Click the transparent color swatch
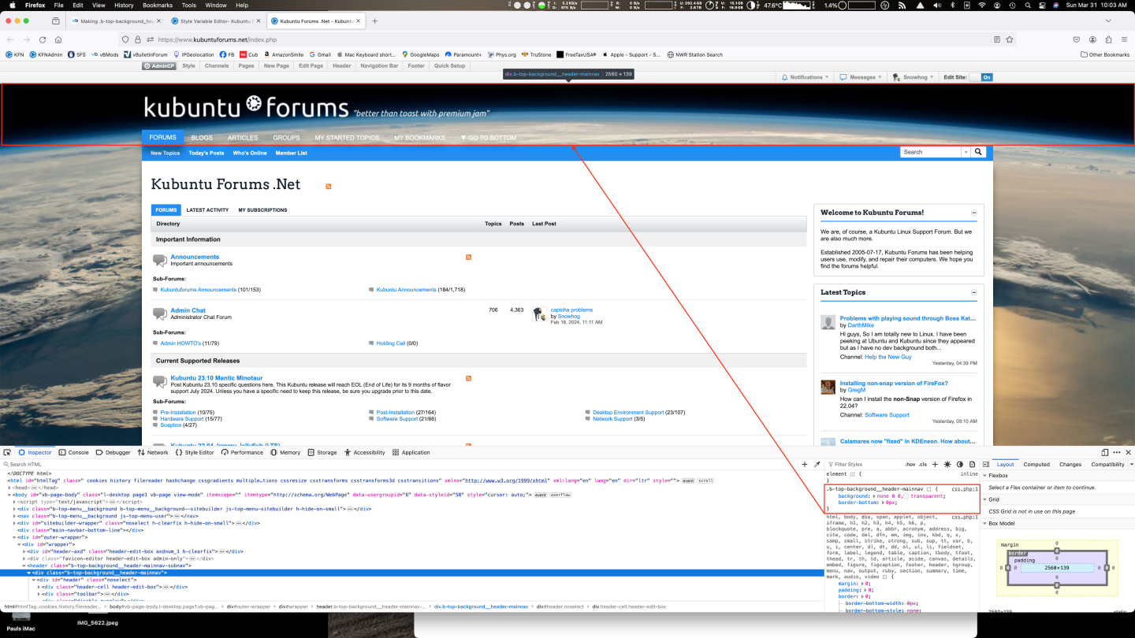 coord(907,496)
